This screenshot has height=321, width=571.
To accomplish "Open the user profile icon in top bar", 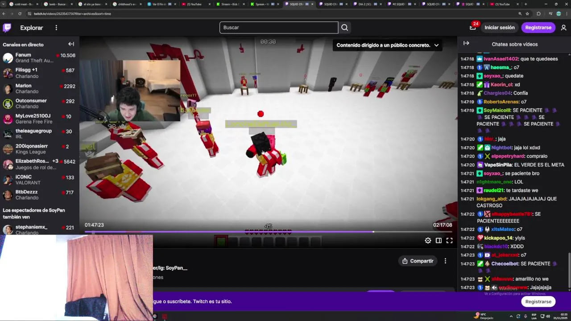I will pyautogui.click(x=563, y=28).
